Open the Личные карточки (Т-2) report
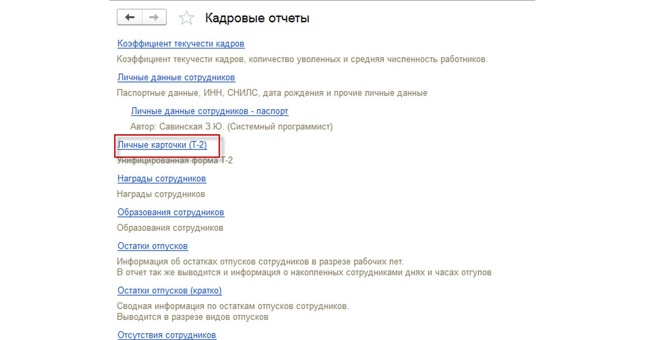 pyautogui.click(x=162, y=145)
